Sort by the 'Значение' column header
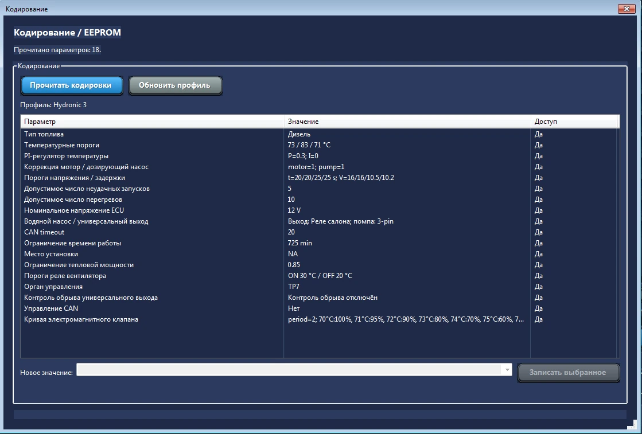Image resolution: width=642 pixels, height=434 pixels. click(x=407, y=122)
